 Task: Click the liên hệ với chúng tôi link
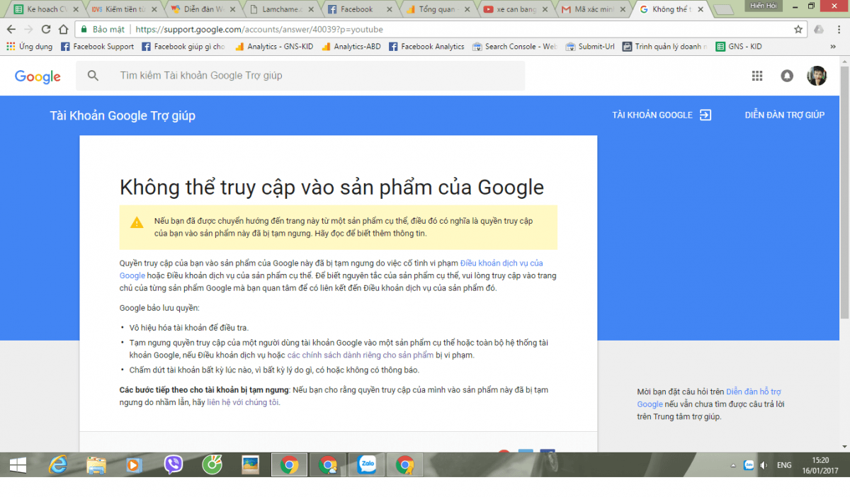pos(243,402)
